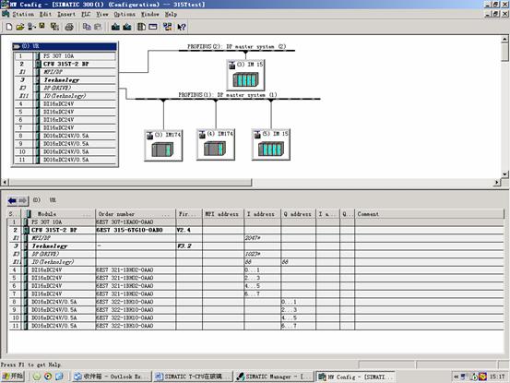The image size is (510, 383).
Task: Select PS 307 10A in rack
Action: tap(65, 56)
